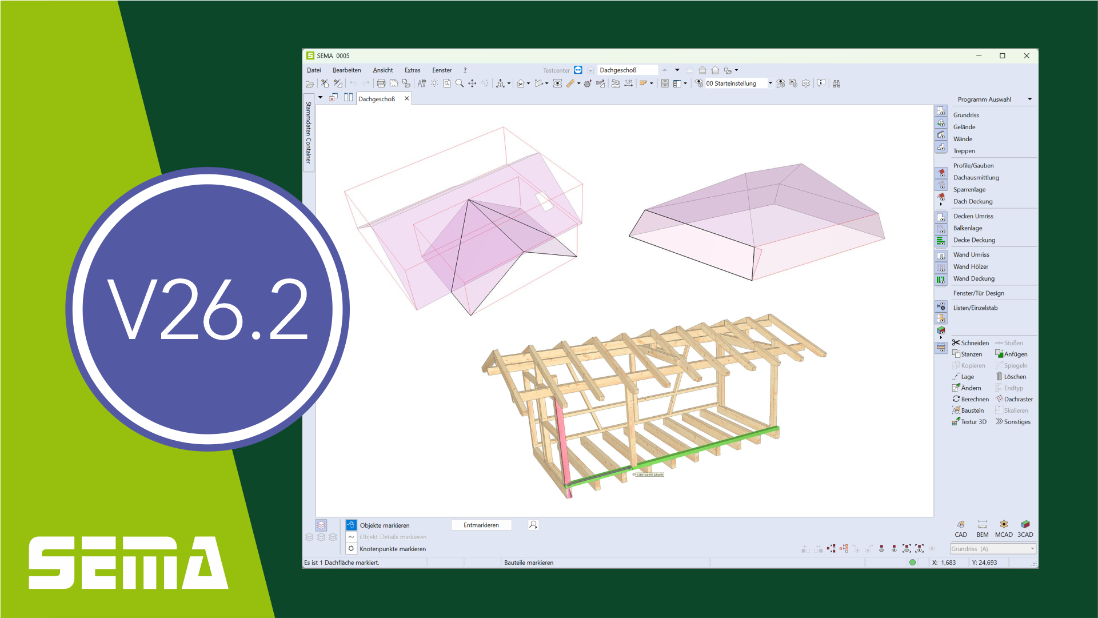This screenshot has height=618, width=1098.
Task: Click the search-person icon beside Entmarkieren
Action: (533, 525)
